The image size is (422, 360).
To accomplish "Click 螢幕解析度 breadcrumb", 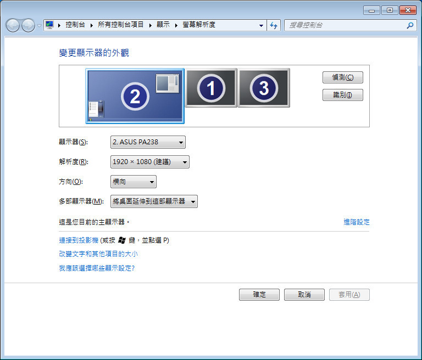I will point(199,25).
